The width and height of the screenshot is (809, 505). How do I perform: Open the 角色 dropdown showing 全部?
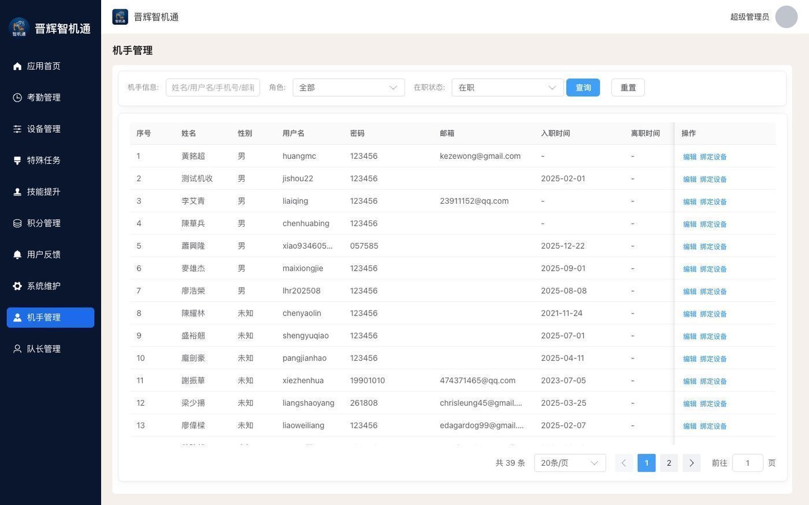(x=348, y=88)
